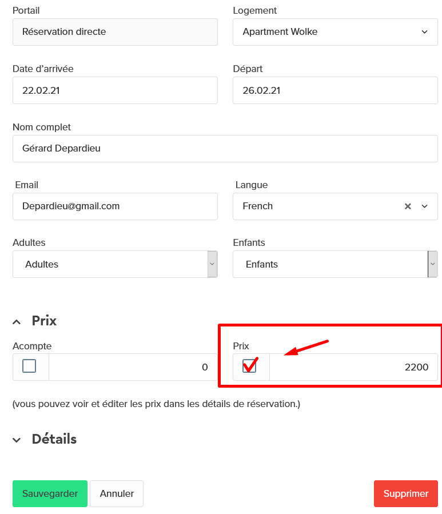Click the Annuler button
The height and width of the screenshot is (514, 442).
click(117, 493)
